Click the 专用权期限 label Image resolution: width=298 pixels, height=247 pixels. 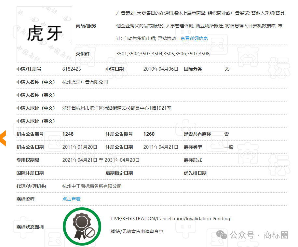pos(28,160)
